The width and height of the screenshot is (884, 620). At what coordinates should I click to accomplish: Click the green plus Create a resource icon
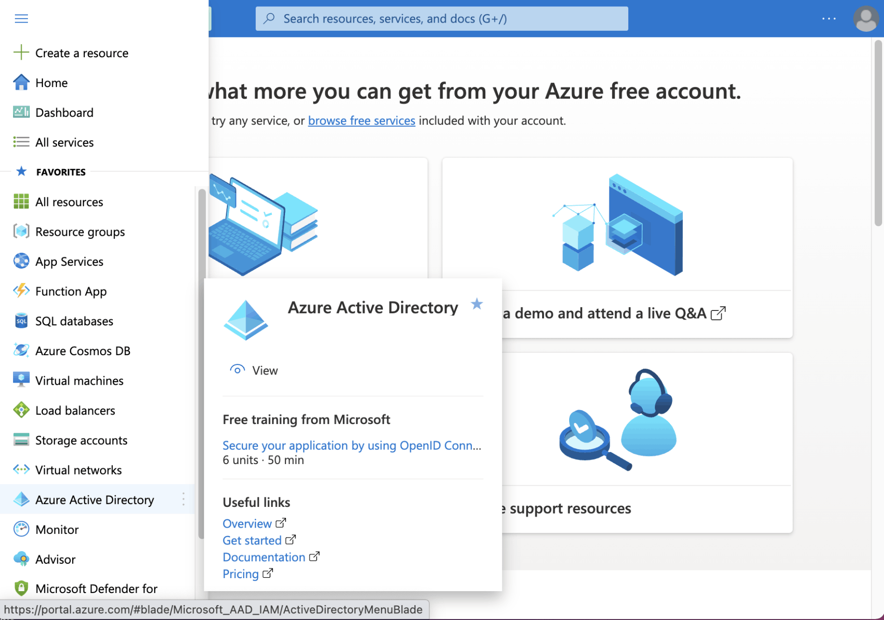click(x=21, y=52)
